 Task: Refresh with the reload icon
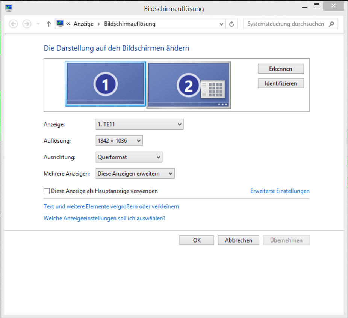231,24
